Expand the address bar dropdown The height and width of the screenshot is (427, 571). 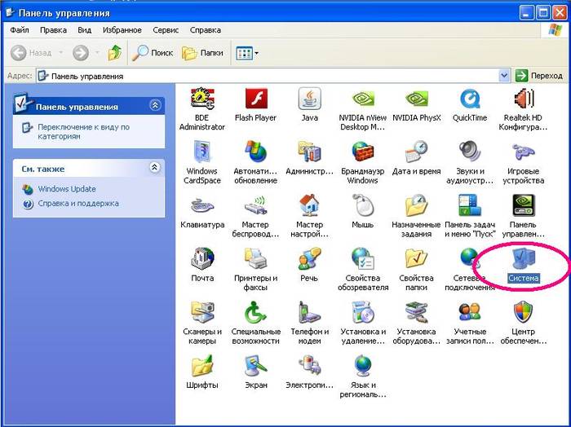click(503, 76)
